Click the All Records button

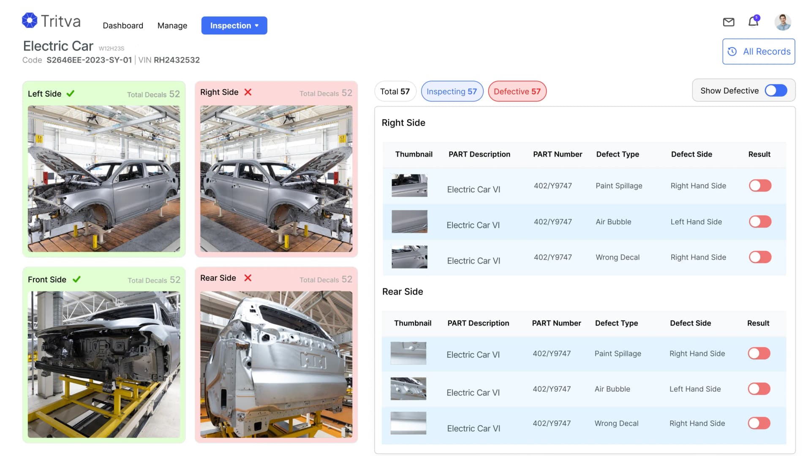[x=759, y=51]
